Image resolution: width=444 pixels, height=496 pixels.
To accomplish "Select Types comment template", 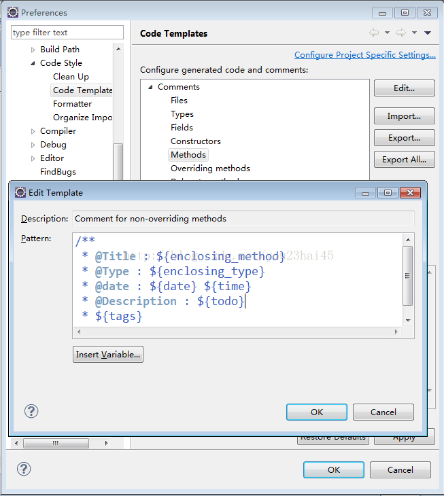I will pos(182,114).
